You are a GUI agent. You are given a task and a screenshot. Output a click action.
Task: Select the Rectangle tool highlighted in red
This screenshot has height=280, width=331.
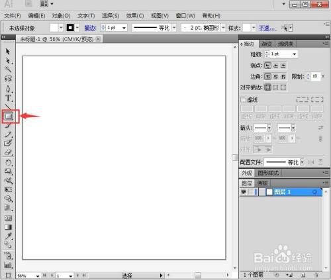point(9,116)
